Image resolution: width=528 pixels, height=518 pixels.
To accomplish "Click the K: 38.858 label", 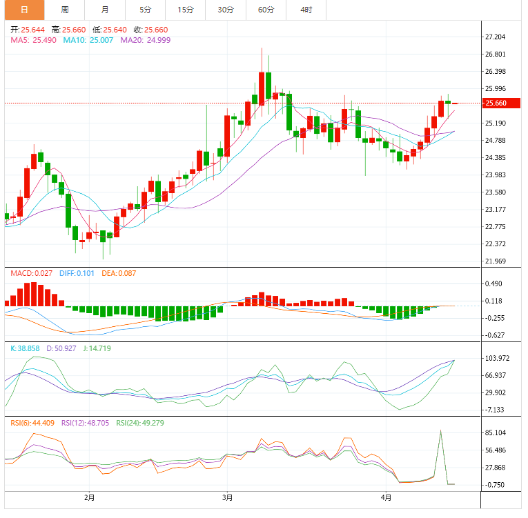I will coord(25,348).
